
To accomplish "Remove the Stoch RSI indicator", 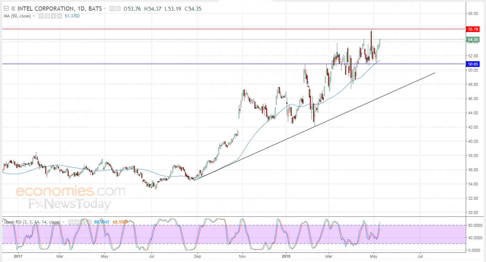I will (89, 222).
